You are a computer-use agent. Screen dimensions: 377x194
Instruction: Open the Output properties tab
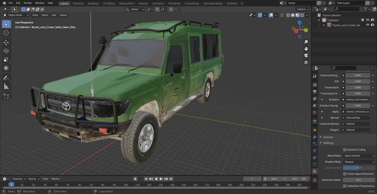tap(315, 92)
